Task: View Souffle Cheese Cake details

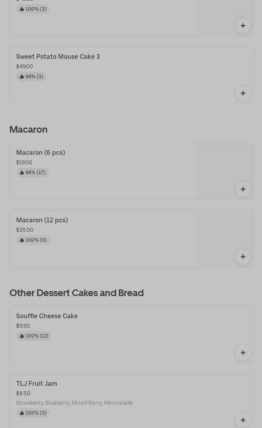Action: pos(47,316)
